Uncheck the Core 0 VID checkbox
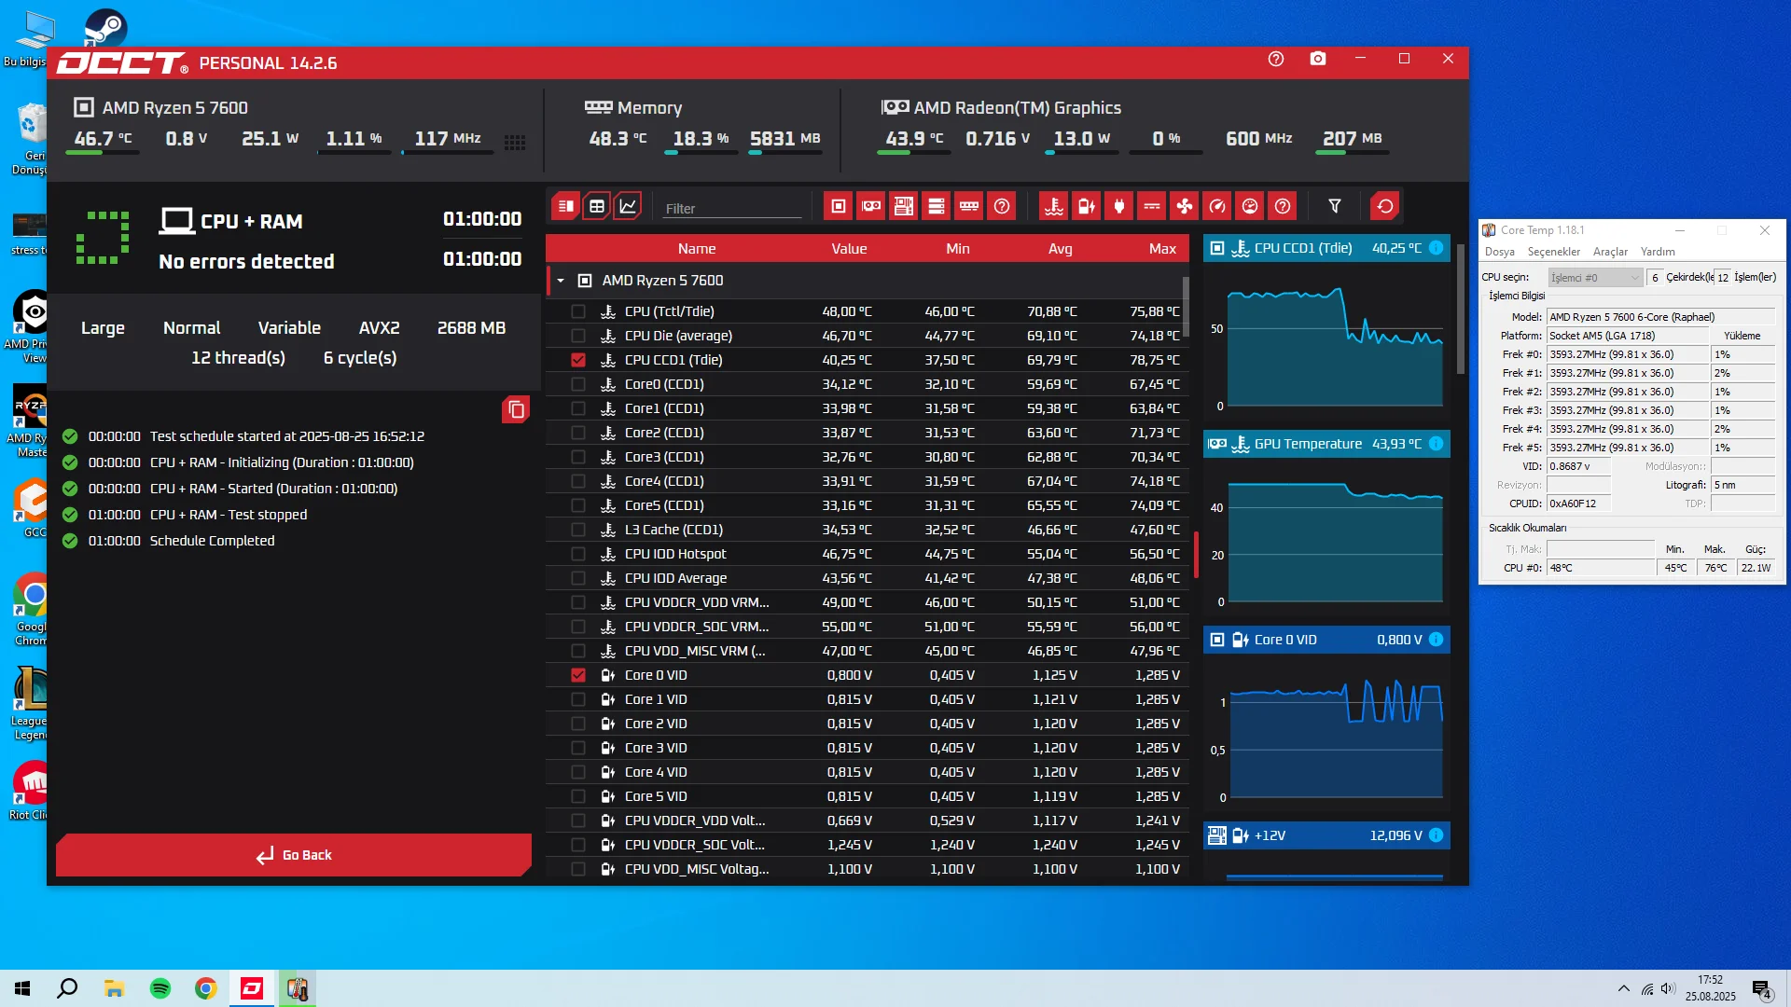The image size is (1791, 1007). coord(578,675)
